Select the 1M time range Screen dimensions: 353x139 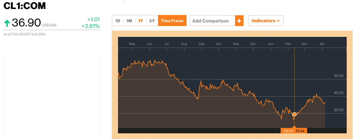tap(129, 21)
